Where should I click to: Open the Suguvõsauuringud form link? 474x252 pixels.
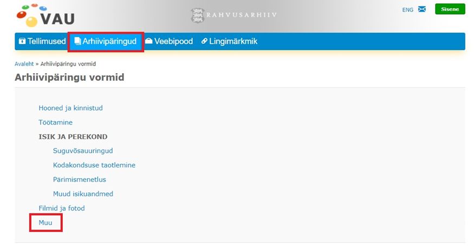[83, 151]
